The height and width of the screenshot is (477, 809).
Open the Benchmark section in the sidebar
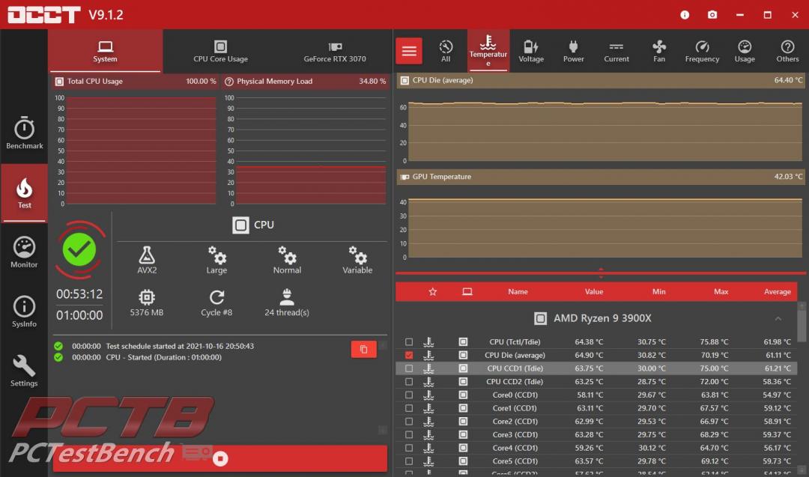click(24, 133)
